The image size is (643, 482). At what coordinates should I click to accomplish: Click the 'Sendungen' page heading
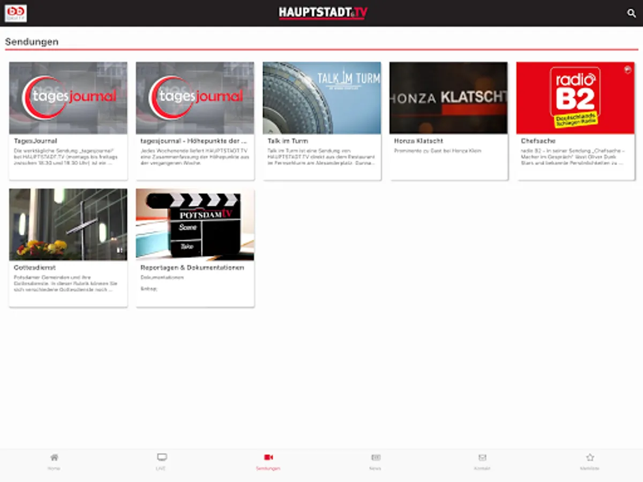tap(32, 42)
